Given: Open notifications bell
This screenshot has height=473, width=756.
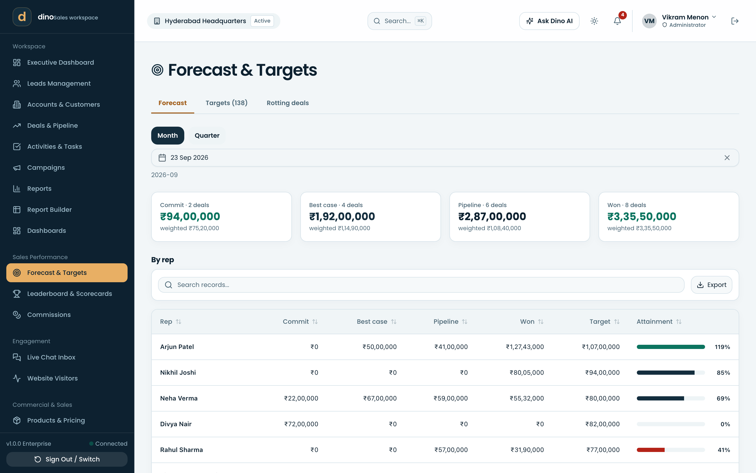Looking at the screenshot, I should pyautogui.click(x=617, y=21).
